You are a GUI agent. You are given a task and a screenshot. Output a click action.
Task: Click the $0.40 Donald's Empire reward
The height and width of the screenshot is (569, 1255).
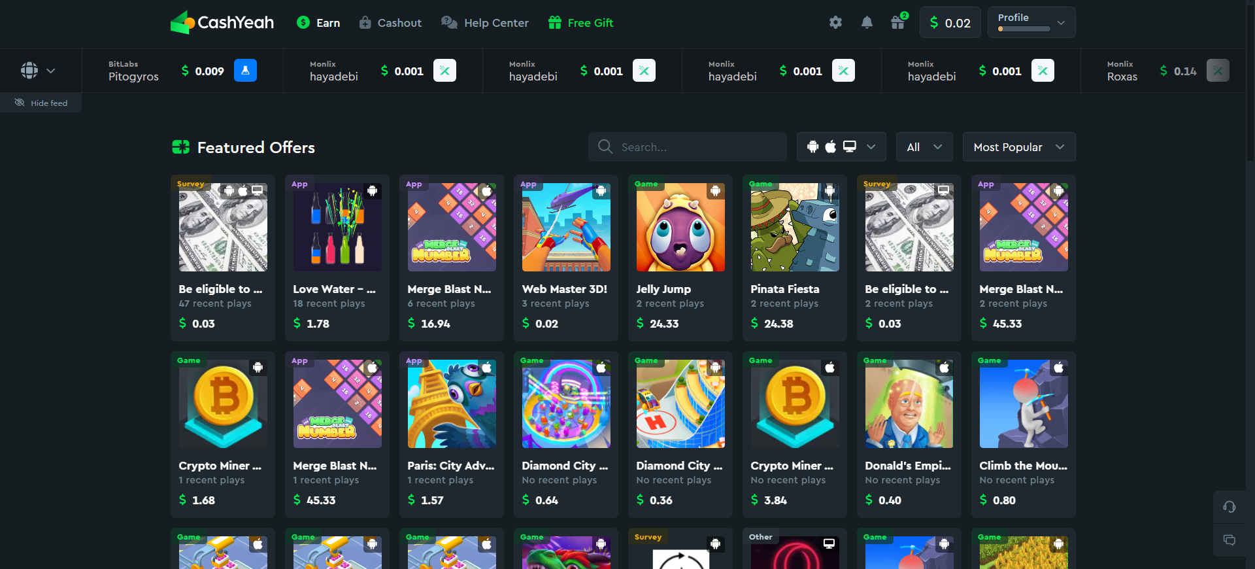pyautogui.click(x=883, y=500)
